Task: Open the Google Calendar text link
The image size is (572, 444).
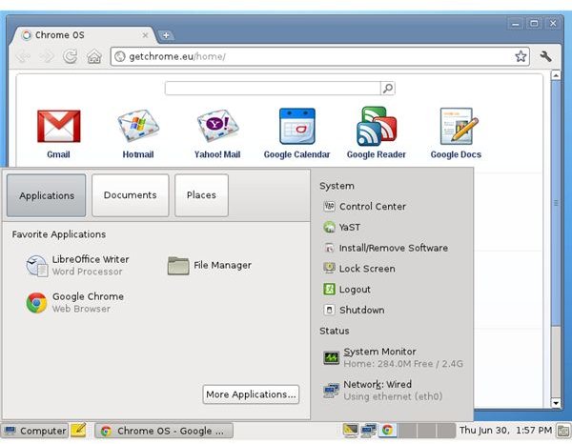Action: [296, 154]
